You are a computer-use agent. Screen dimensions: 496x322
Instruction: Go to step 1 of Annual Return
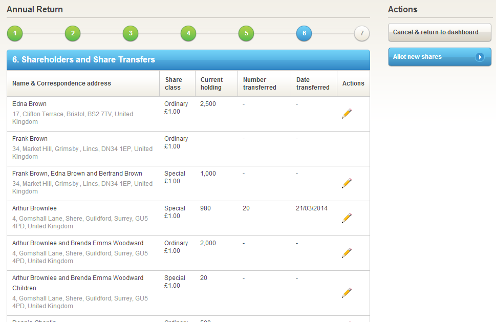click(15, 34)
